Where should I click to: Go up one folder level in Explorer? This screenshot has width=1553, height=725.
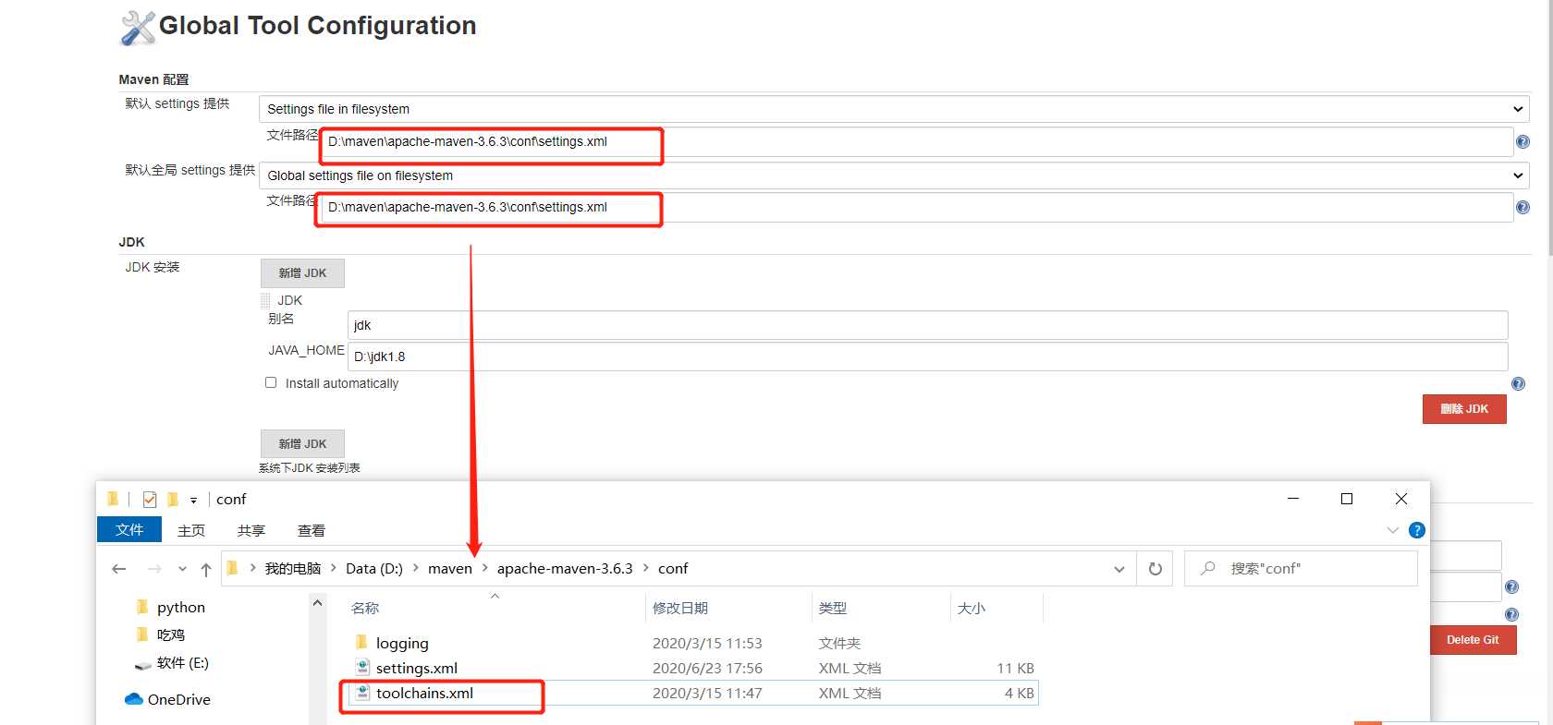[205, 569]
